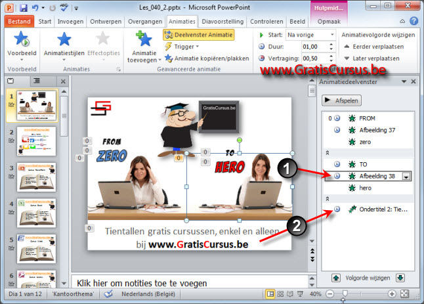This screenshot has width=424, height=304.
Task: Select slide 3 thumbnail
Action: (x=37, y=177)
